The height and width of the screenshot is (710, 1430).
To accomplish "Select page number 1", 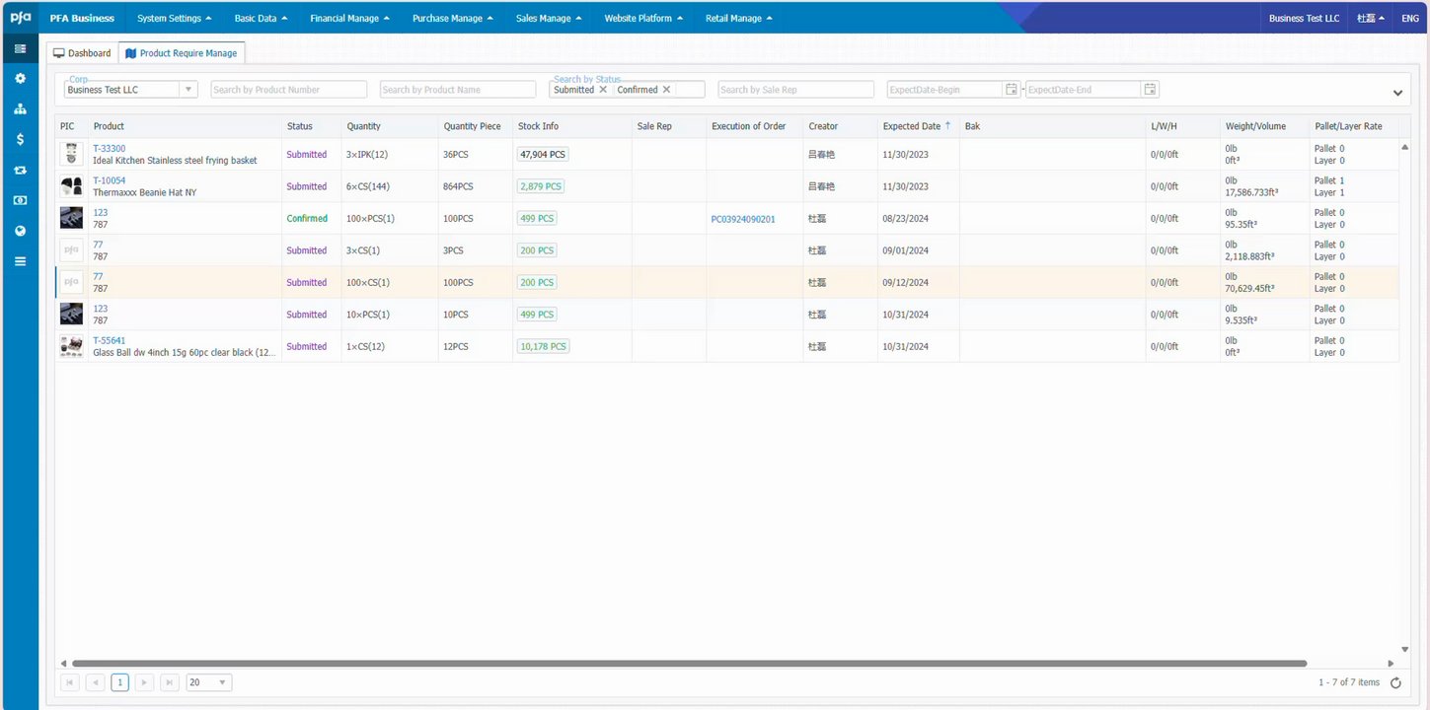I will [119, 682].
